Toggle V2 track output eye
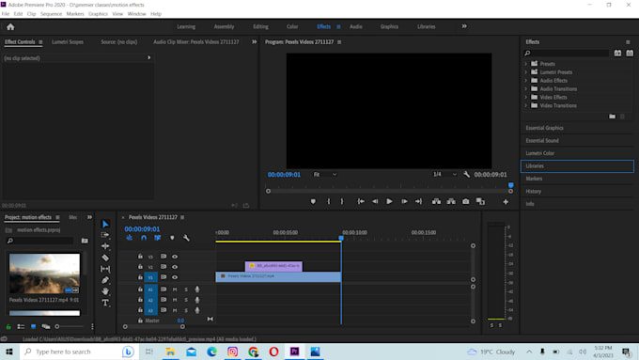The width and height of the screenshot is (639, 360). [175, 267]
